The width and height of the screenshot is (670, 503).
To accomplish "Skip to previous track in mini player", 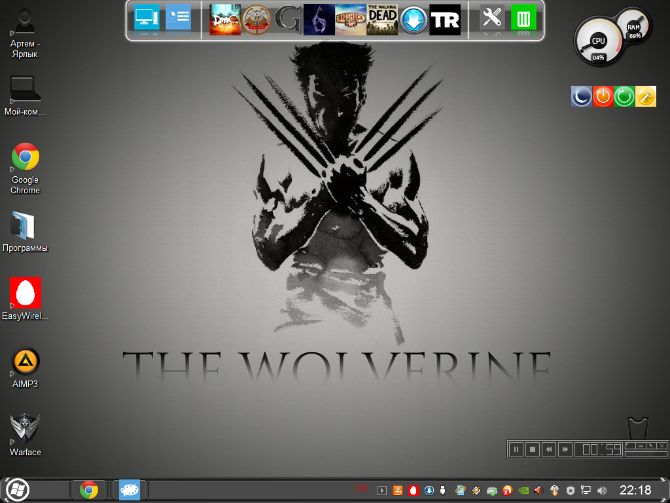I will click(549, 449).
